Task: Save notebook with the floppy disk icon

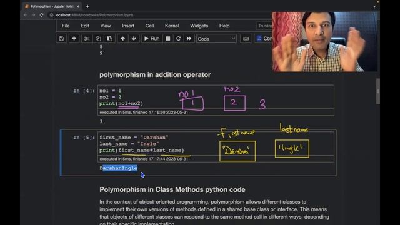Action: (x=61, y=39)
